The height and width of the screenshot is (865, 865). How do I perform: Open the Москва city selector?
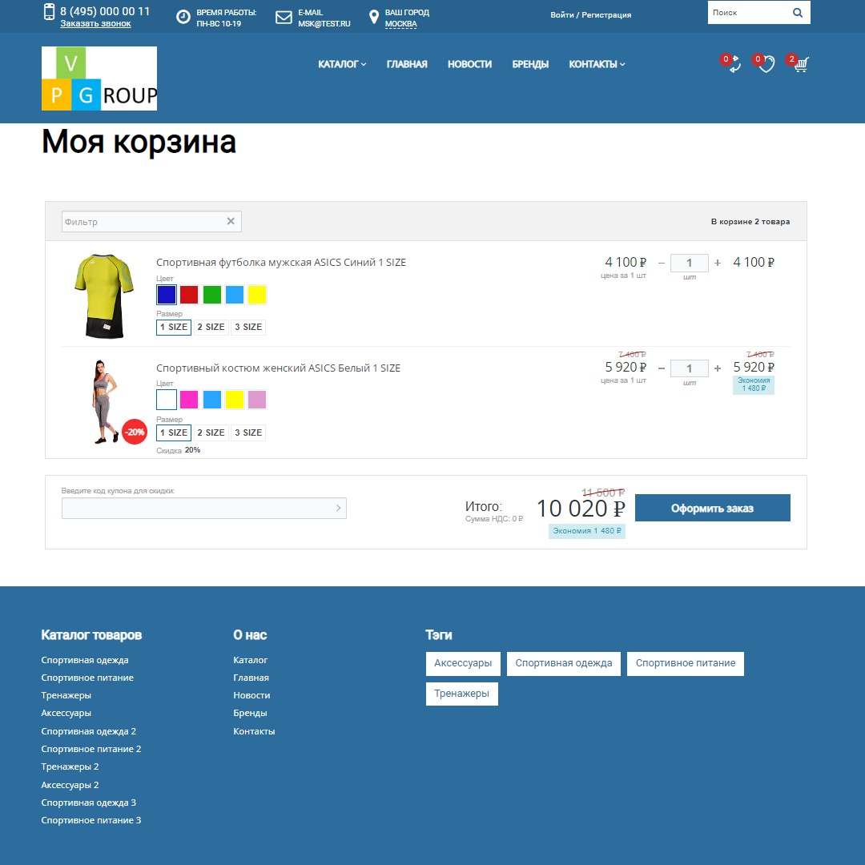[x=400, y=24]
